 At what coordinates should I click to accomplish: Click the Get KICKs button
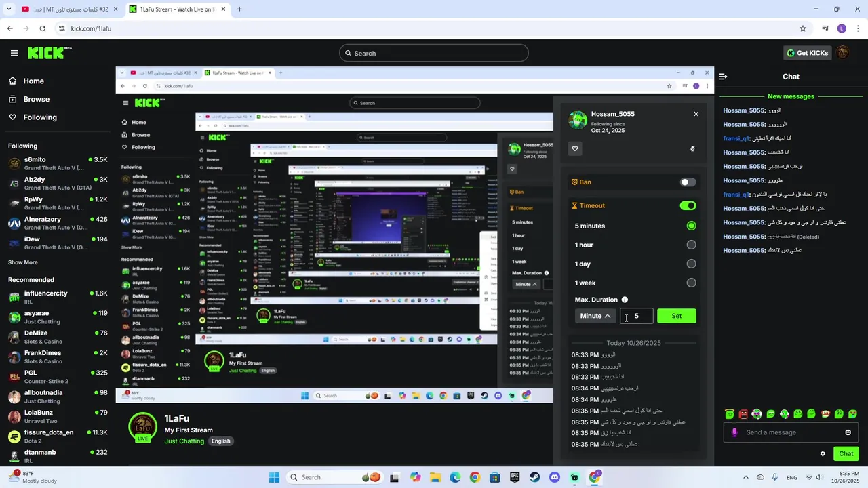[x=807, y=53]
